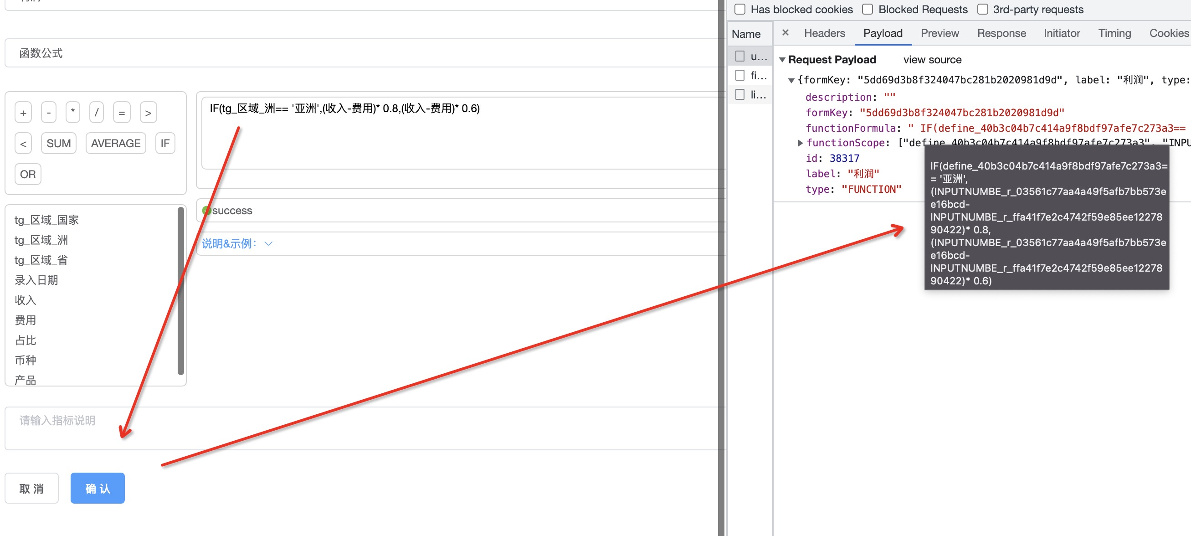Switch to the Headers tab
The height and width of the screenshot is (536, 1191).
(824, 33)
